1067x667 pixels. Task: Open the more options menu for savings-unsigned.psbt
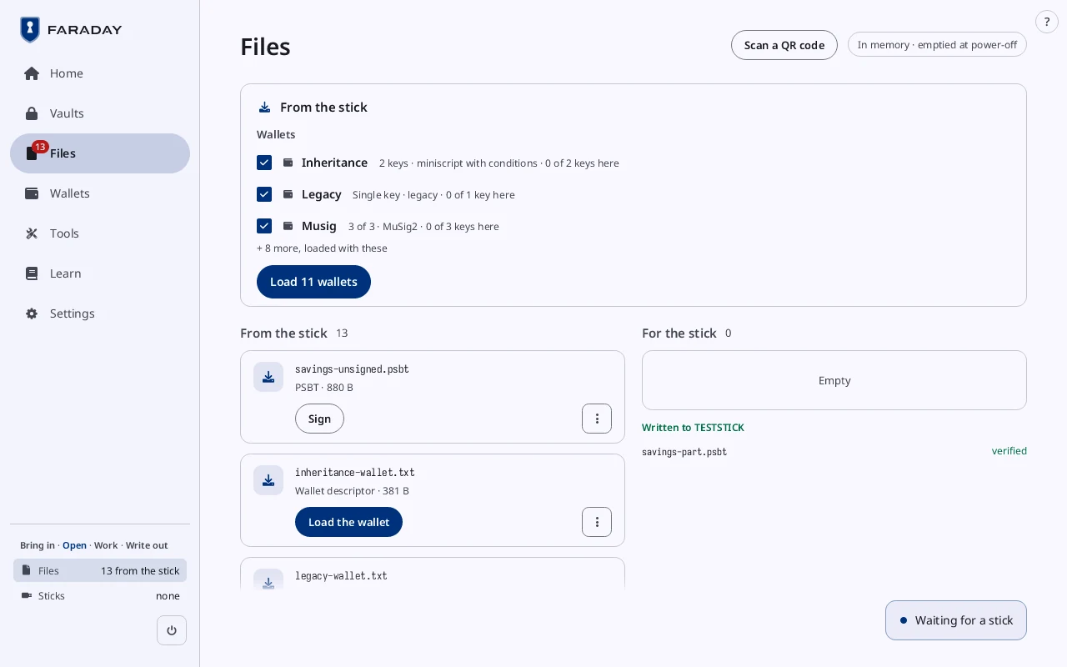(x=597, y=419)
